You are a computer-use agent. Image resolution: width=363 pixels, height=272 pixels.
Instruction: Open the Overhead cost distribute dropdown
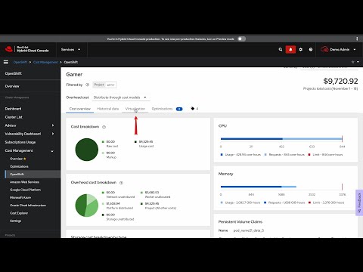[120, 97]
